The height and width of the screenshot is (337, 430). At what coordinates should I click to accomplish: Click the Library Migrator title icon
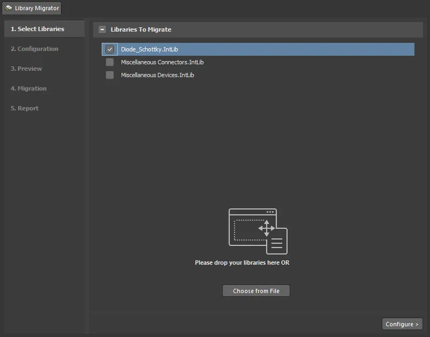point(9,8)
